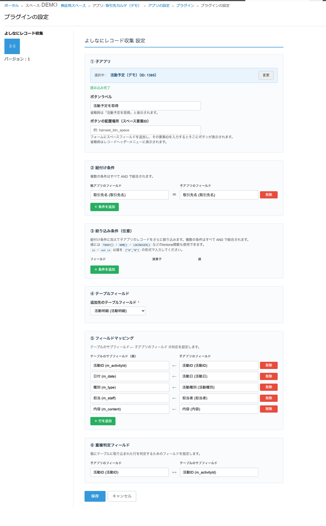Open the 担当者 (担当者) child field selector

tap(219, 398)
